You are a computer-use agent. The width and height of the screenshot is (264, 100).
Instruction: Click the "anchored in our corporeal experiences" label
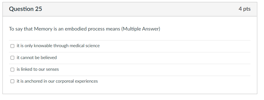tap(57, 81)
